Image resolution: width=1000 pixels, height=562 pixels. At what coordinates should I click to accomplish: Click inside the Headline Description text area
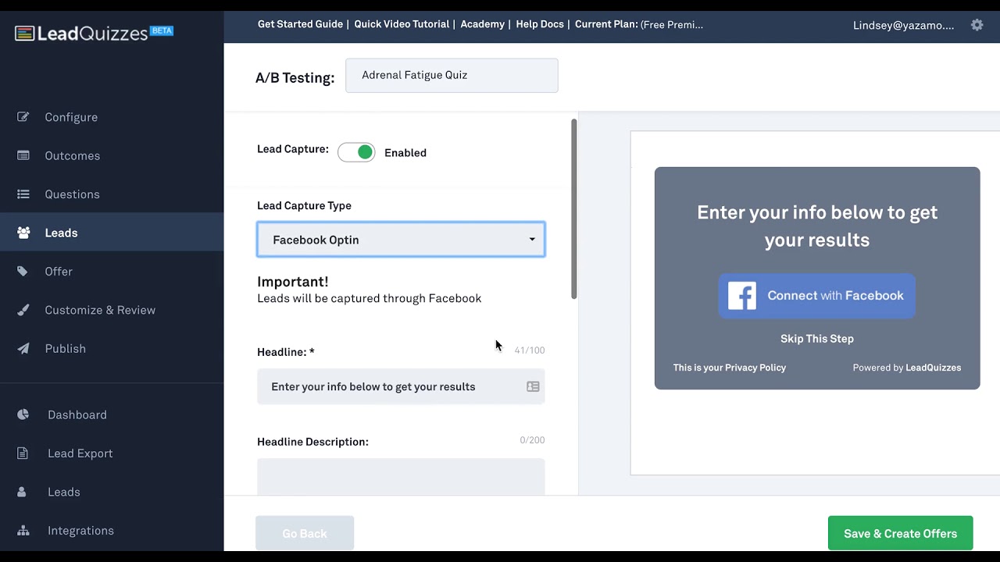[x=401, y=476]
